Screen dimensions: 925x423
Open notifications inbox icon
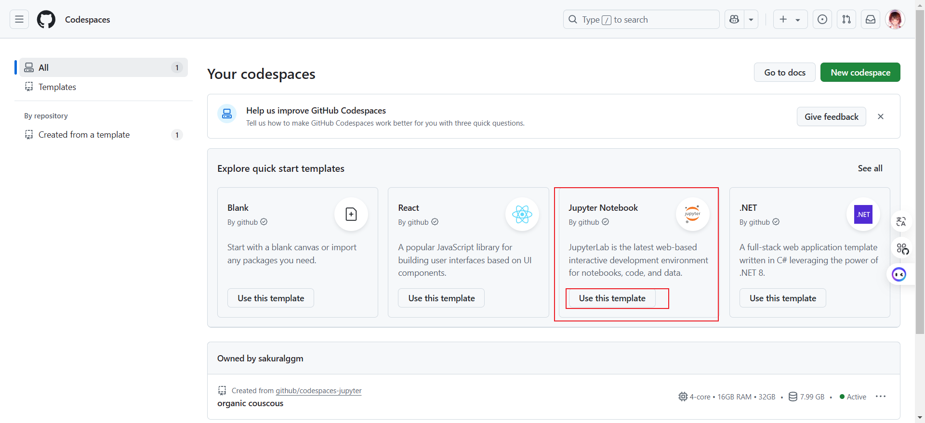(871, 19)
